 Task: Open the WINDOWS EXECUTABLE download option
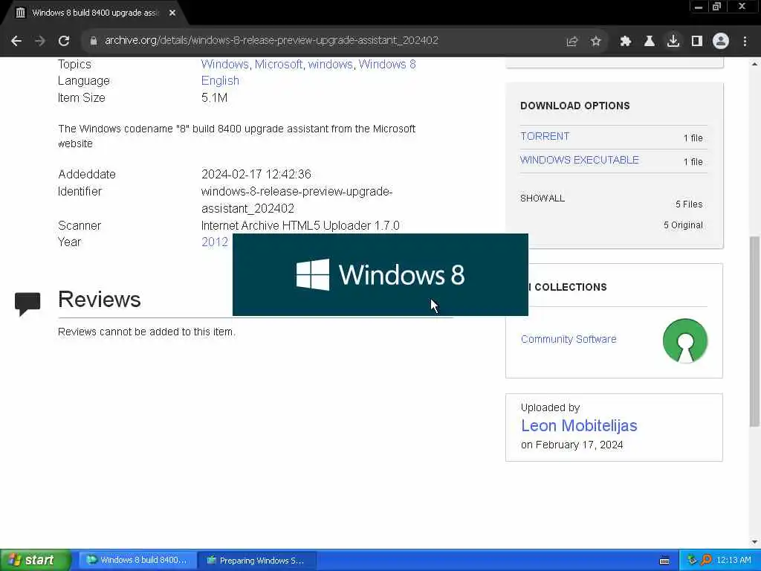pyautogui.click(x=580, y=161)
